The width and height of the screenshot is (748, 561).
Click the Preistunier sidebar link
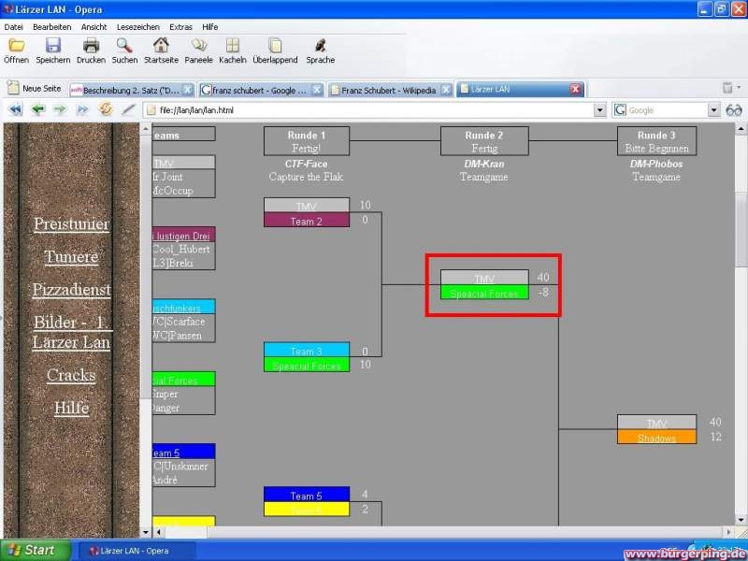[x=71, y=224]
